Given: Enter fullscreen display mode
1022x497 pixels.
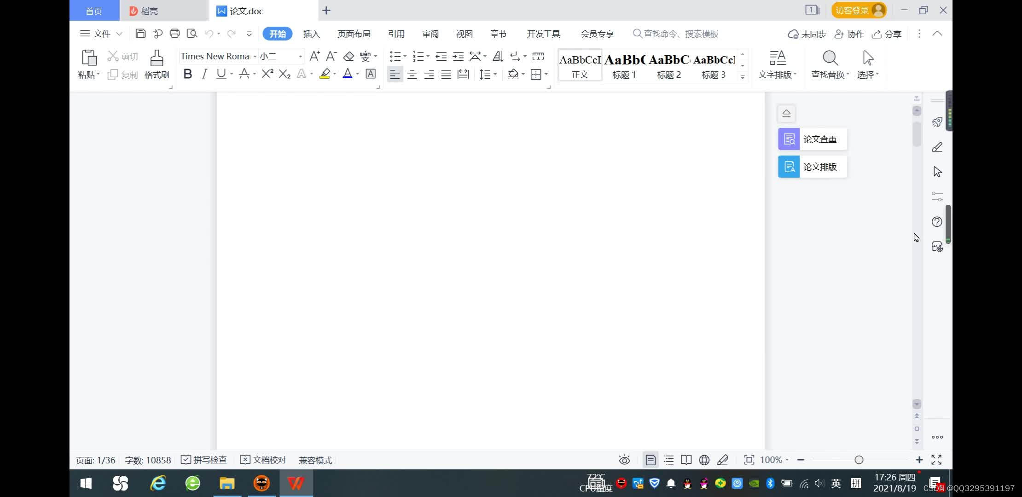Looking at the screenshot, I should tap(936, 460).
